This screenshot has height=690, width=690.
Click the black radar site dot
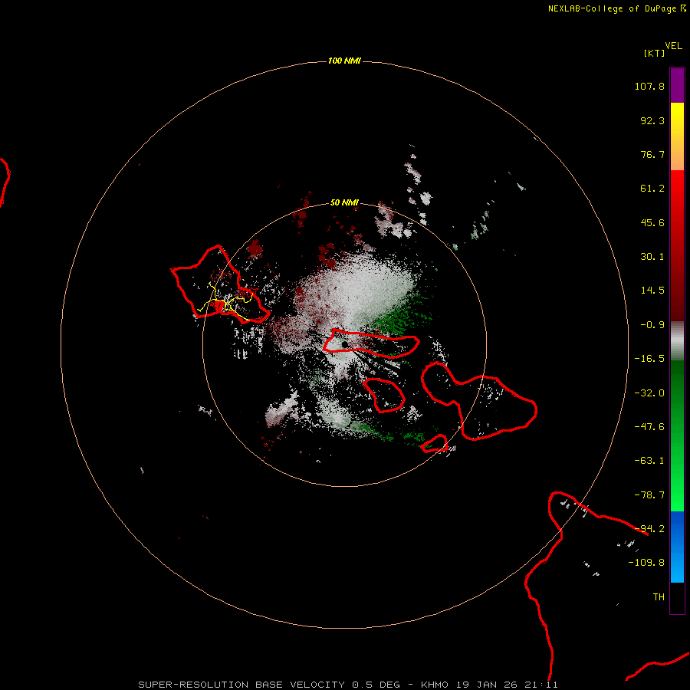click(344, 344)
